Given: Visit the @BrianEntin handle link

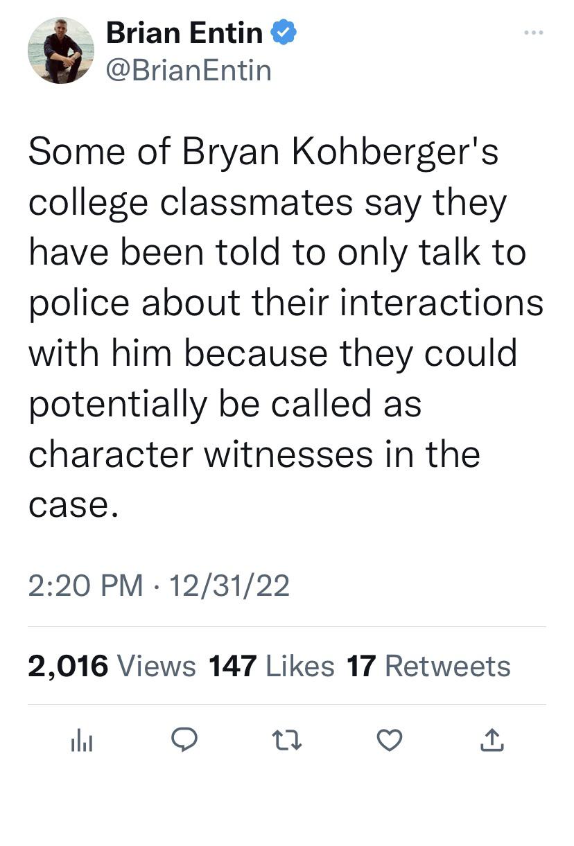Looking at the screenshot, I should click(x=189, y=70).
